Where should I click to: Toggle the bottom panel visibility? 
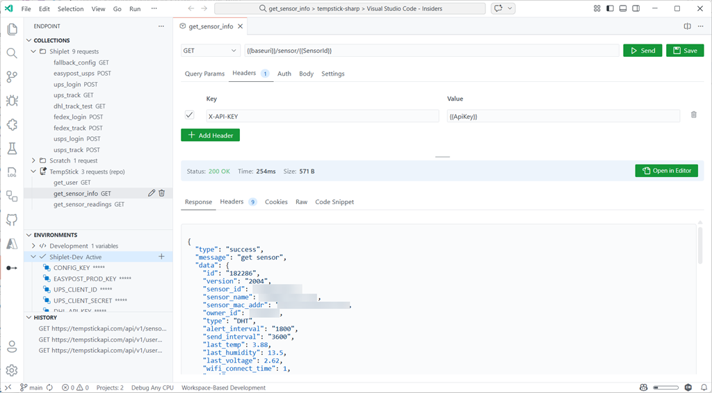pos(623,8)
